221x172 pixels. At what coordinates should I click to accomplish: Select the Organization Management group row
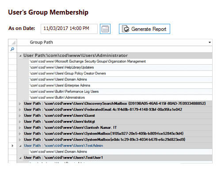[x=121, y=61]
